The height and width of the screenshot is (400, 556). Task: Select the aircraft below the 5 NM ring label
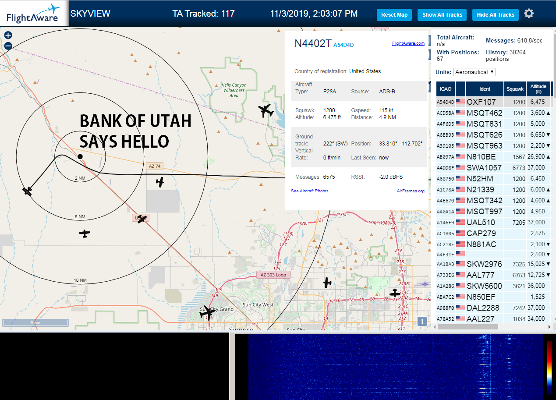point(85,234)
